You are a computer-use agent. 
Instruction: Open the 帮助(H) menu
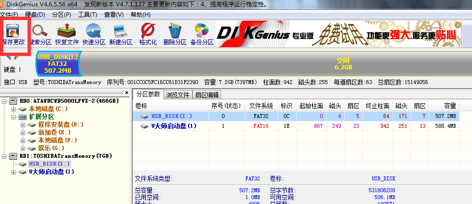(x=140, y=14)
